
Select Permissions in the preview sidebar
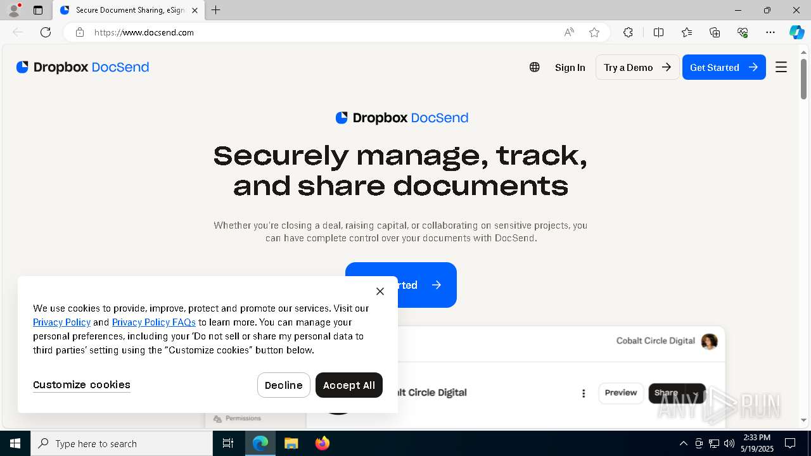coord(238,419)
